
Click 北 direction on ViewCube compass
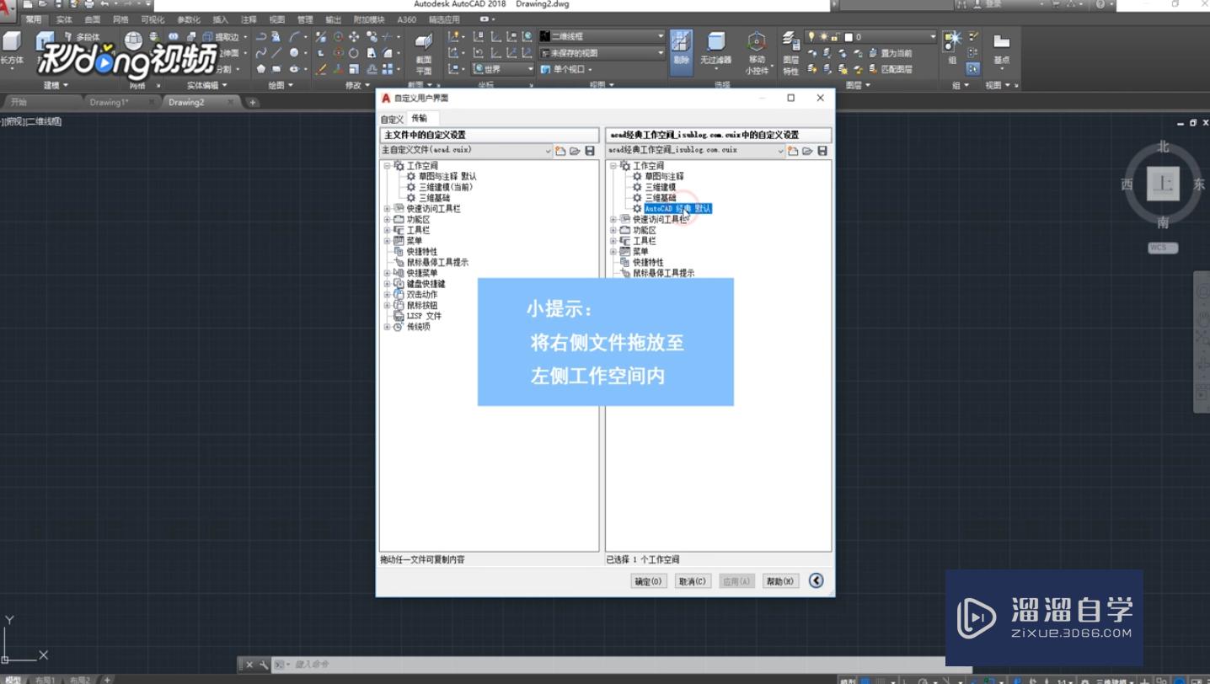pyautogui.click(x=1163, y=147)
